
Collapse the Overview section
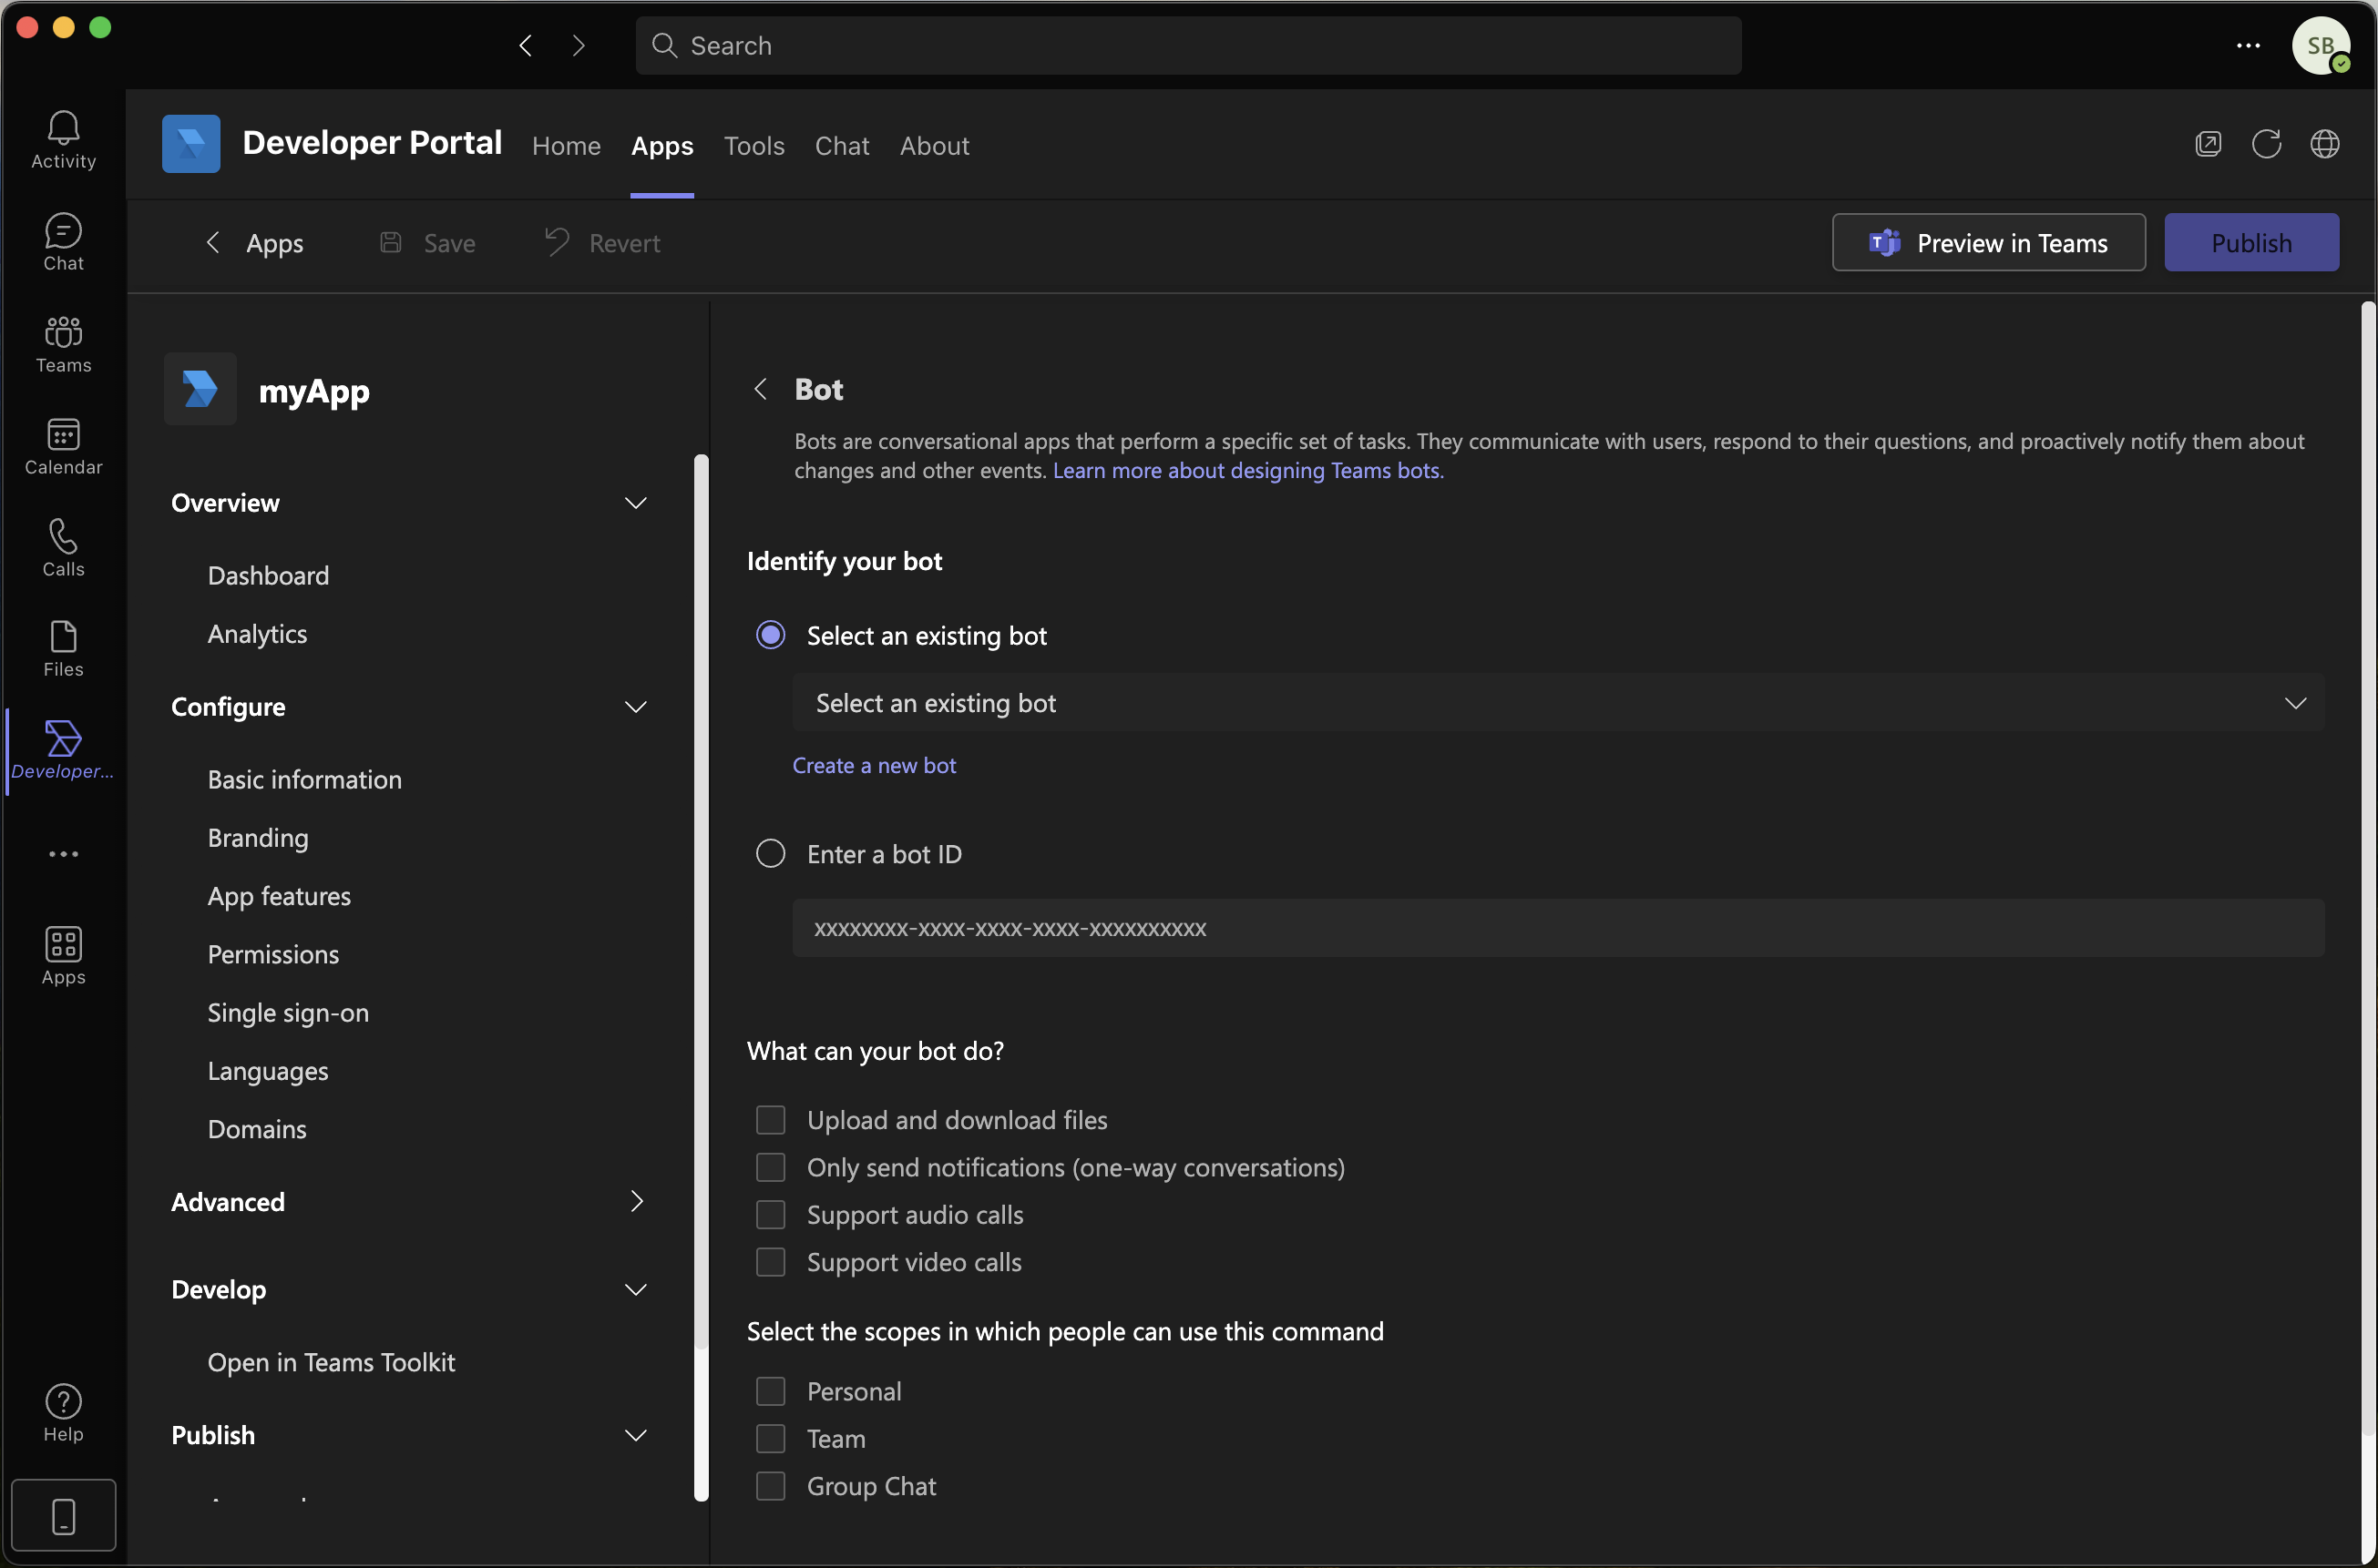point(635,502)
